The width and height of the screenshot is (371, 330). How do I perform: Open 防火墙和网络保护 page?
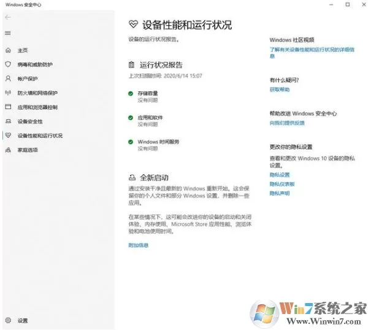[x=37, y=93]
